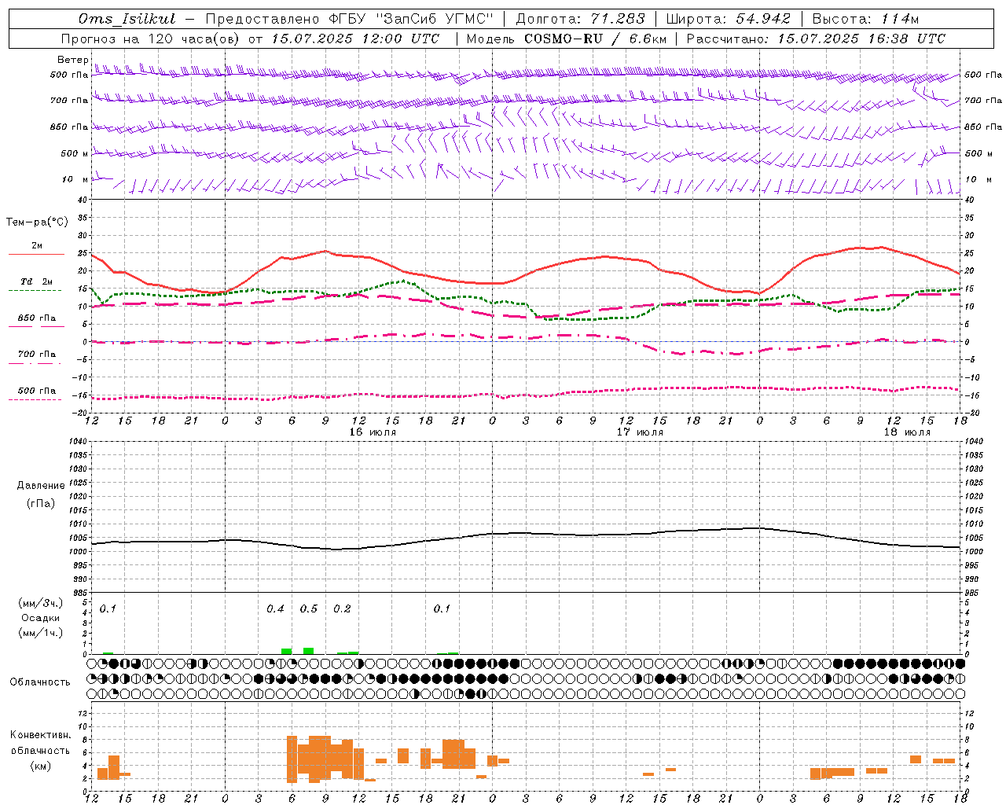Click the "Давление" pressure panel label
Screen dimensions: 1006x805
click(40, 486)
